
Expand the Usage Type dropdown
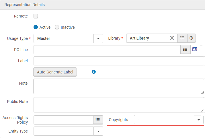[98, 38]
